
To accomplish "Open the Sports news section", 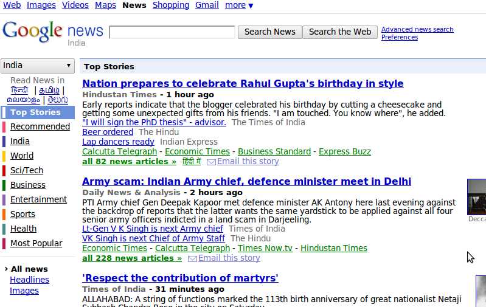I will click(23, 214).
